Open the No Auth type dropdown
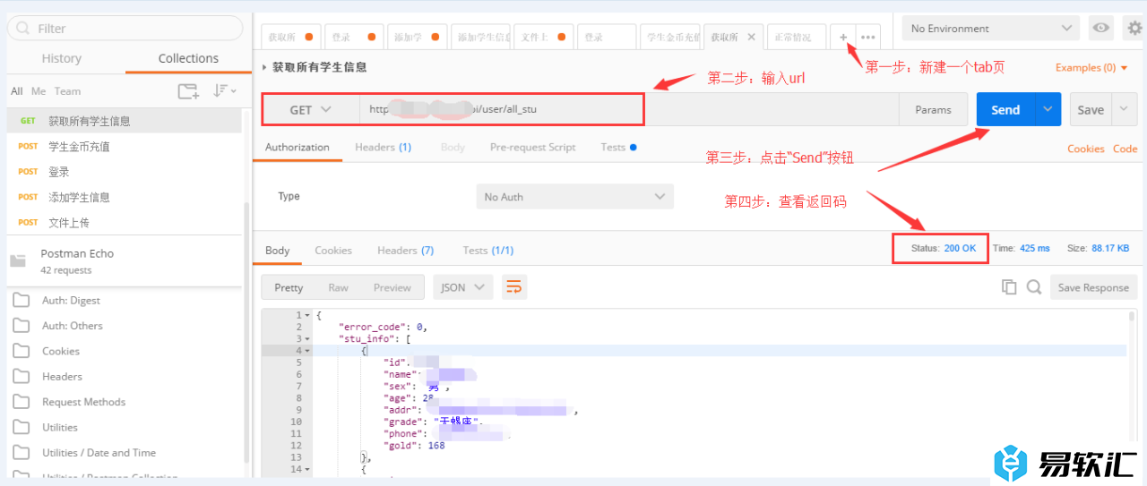Viewport: 1147px width, 486px height. 574,197
